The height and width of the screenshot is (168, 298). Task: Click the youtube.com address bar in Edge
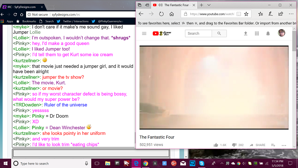point(212,14)
